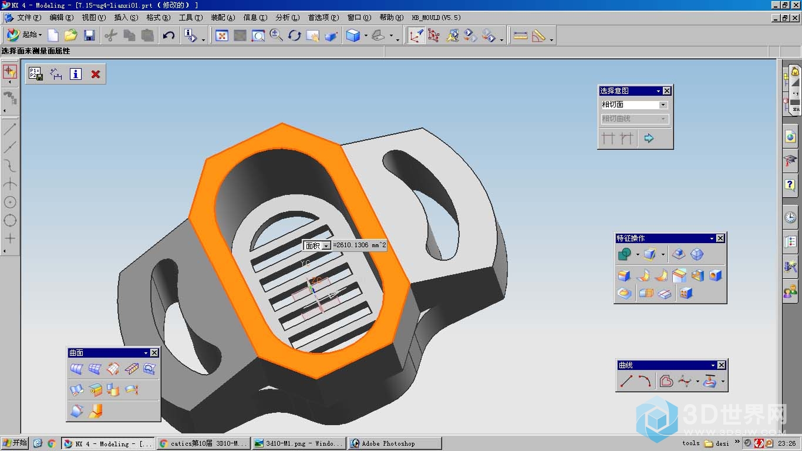
Task: Click the Fit view icon
Action: click(x=222, y=36)
